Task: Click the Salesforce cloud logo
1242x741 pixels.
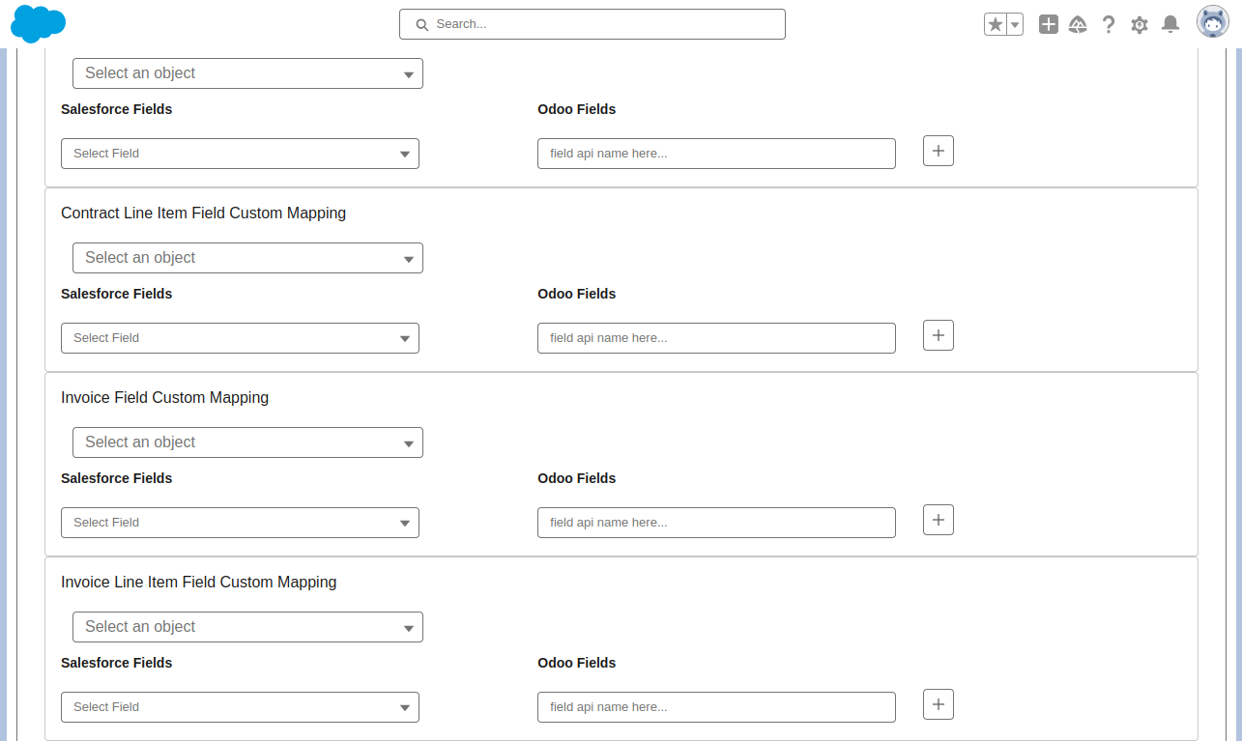Action: (x=38, y=24)
